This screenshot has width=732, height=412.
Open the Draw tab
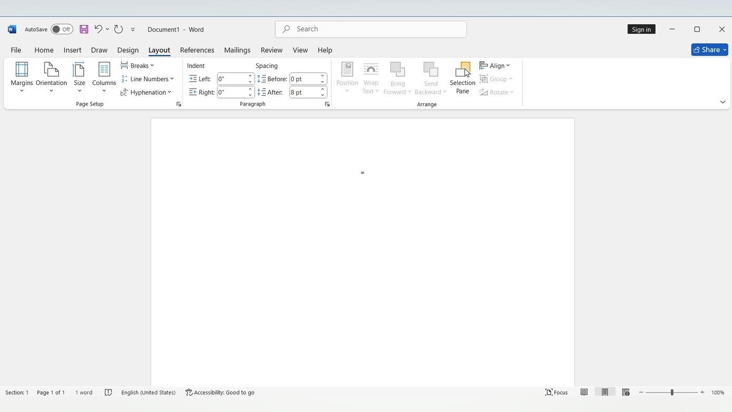[99, 50]
